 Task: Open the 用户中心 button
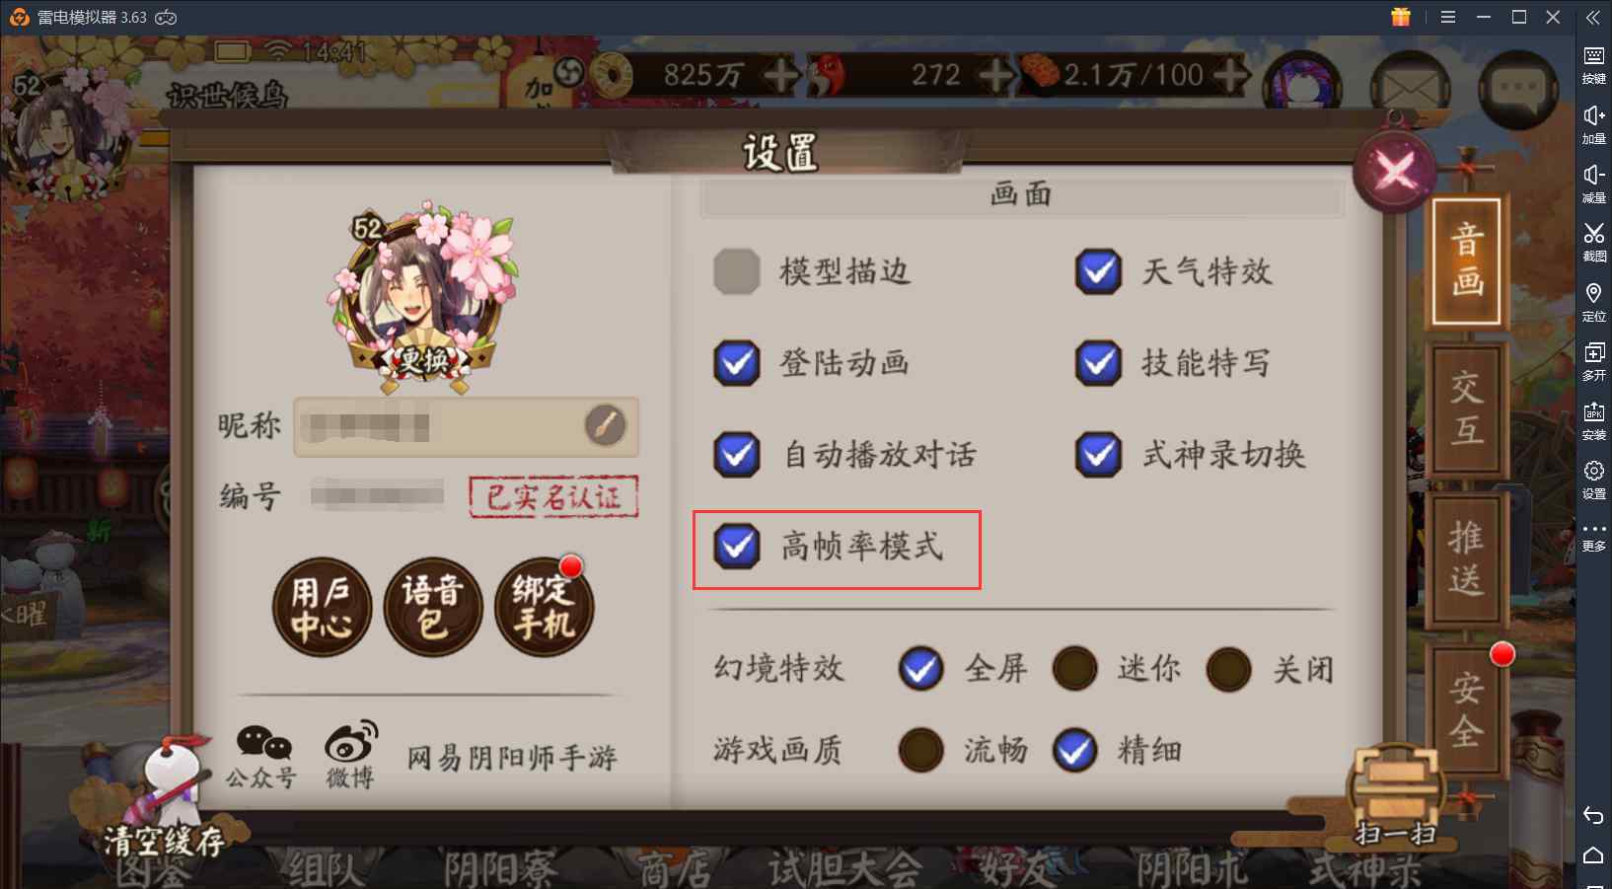[x=322, y=608]
